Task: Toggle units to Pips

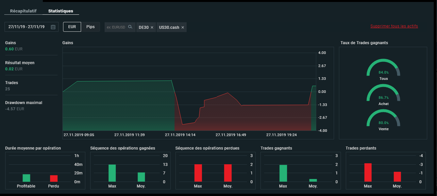Action: click(91, 27)
